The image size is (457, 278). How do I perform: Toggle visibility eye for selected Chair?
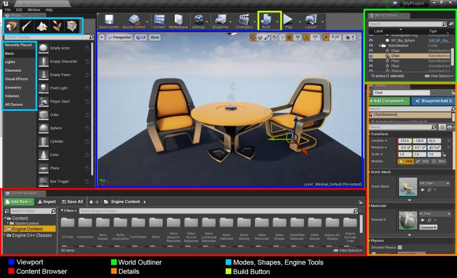pyautogui.click(x=371, y=56)
